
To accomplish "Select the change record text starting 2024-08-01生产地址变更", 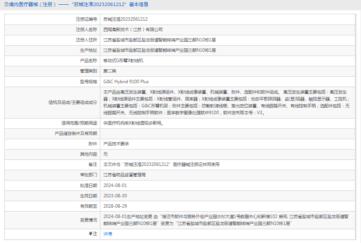I will [226, 220].
